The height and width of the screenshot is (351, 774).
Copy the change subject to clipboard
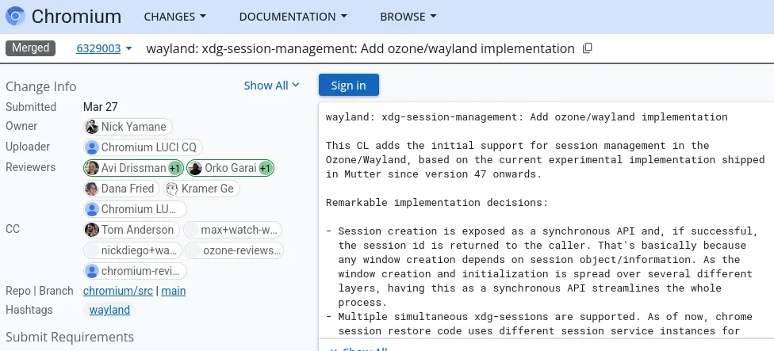coord(588,48)
